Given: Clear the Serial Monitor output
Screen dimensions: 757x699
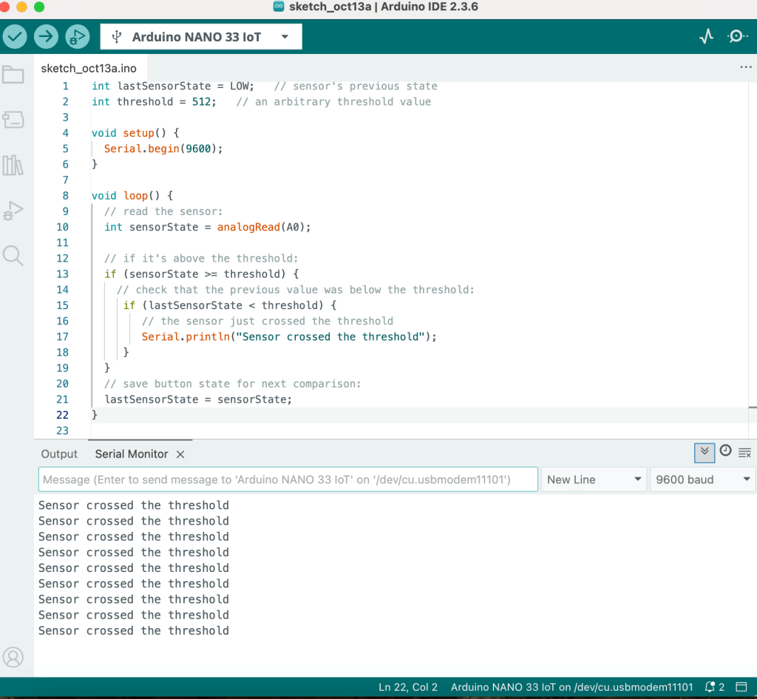Looking at the screenshot, I should tap(744, 452).
